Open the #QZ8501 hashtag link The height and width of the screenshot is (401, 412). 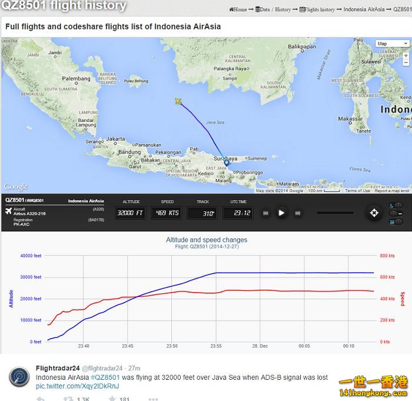click(x=105, y=377)
